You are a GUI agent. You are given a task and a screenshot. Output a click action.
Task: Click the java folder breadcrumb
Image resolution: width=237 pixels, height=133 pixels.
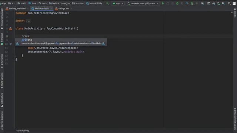tap(32, 3)
